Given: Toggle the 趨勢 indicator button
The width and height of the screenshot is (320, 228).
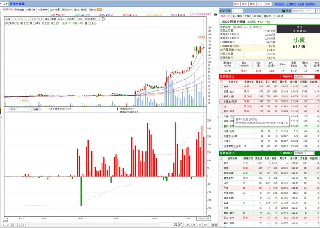Looking at the screenshot, I should [47, 19].
